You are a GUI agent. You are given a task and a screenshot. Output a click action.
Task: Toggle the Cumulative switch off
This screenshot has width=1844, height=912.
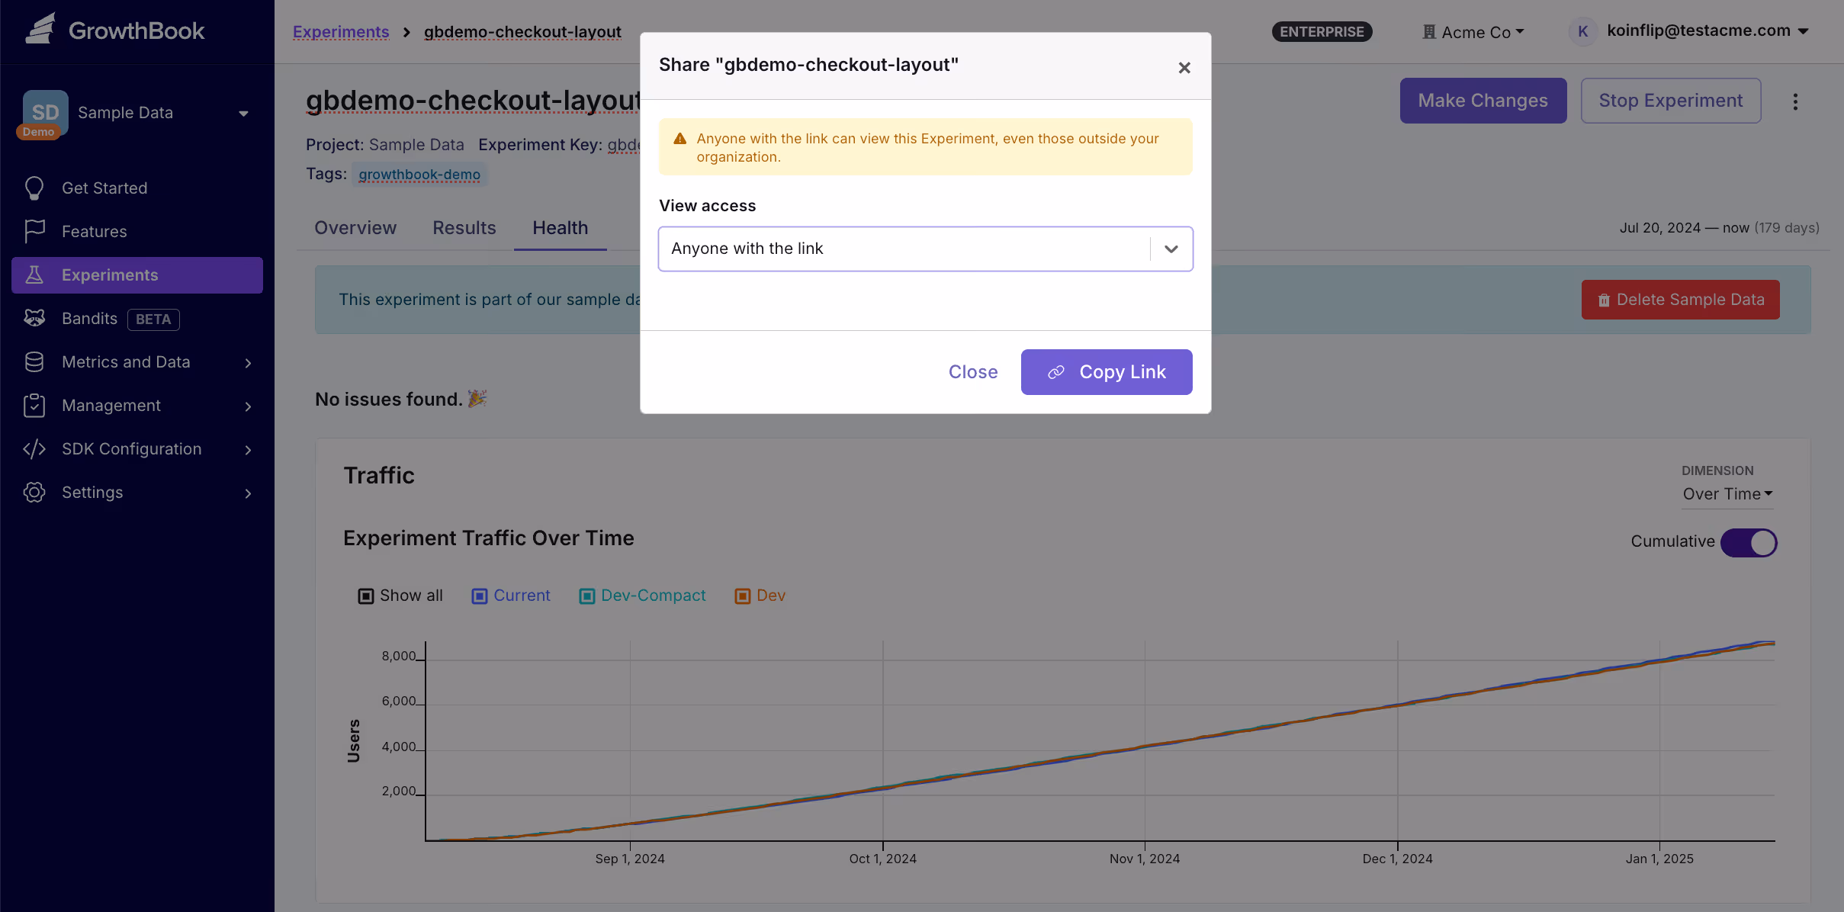pyautogui.click(x=1748, y=542)
